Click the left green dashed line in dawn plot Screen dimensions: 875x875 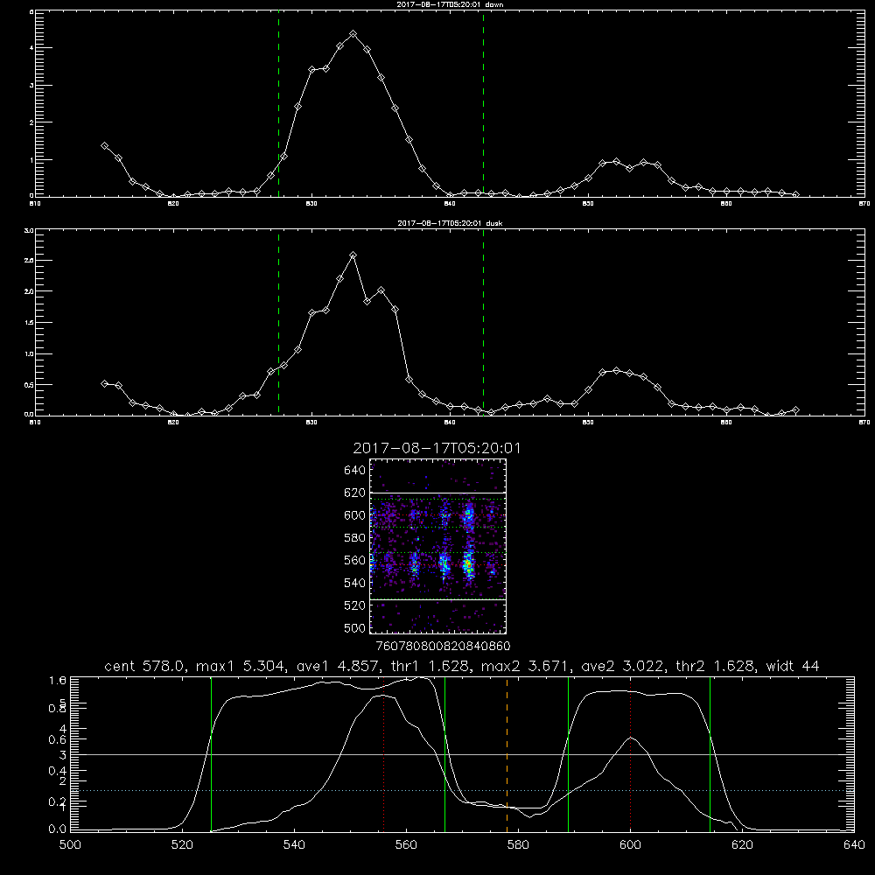click(278, 104)
